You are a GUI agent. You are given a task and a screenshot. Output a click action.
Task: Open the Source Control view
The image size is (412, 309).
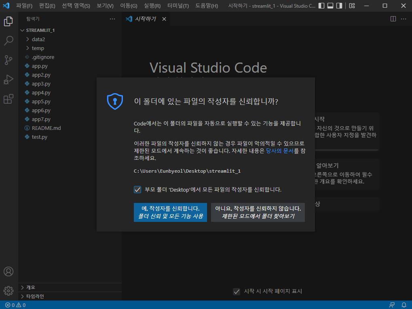8,60
